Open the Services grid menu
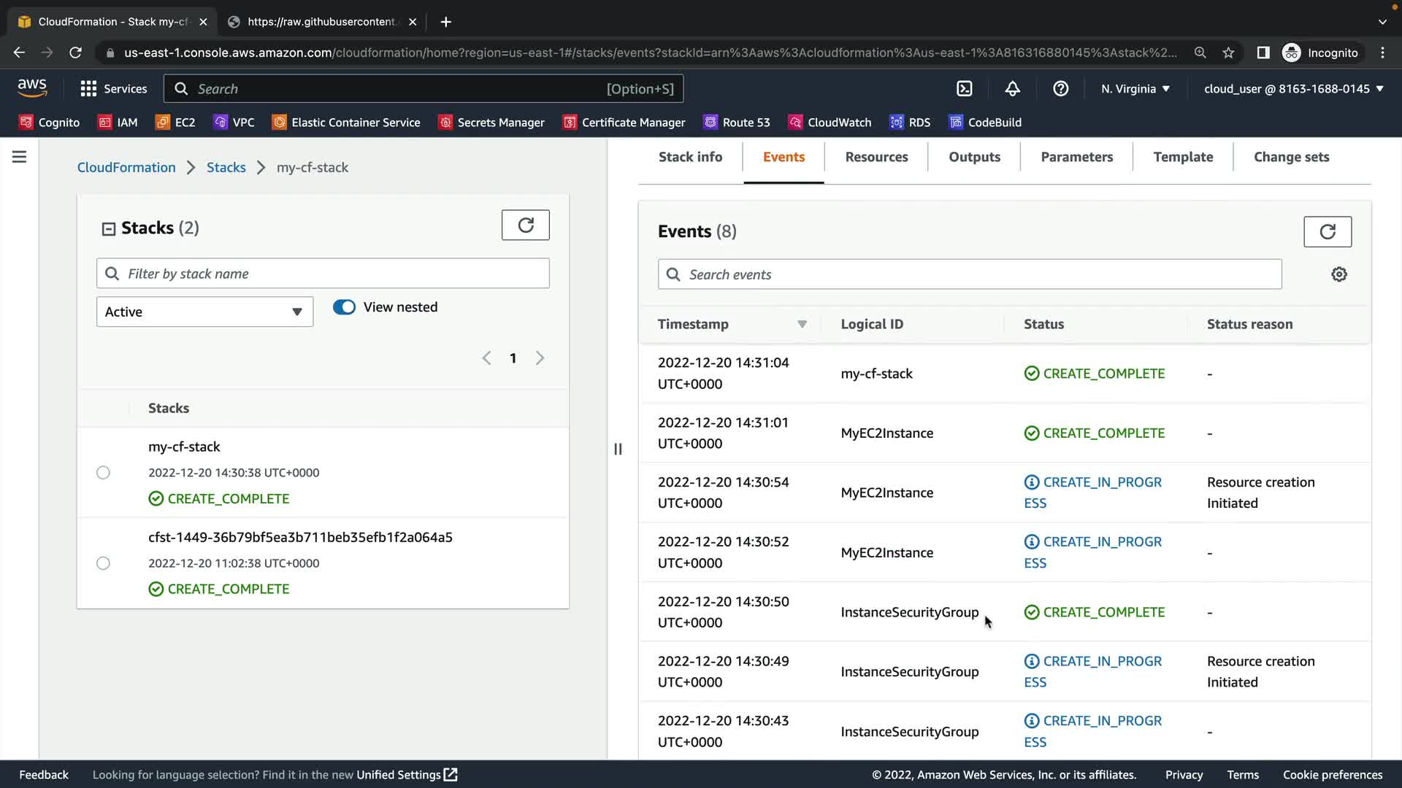 click(x=113, y=88)
